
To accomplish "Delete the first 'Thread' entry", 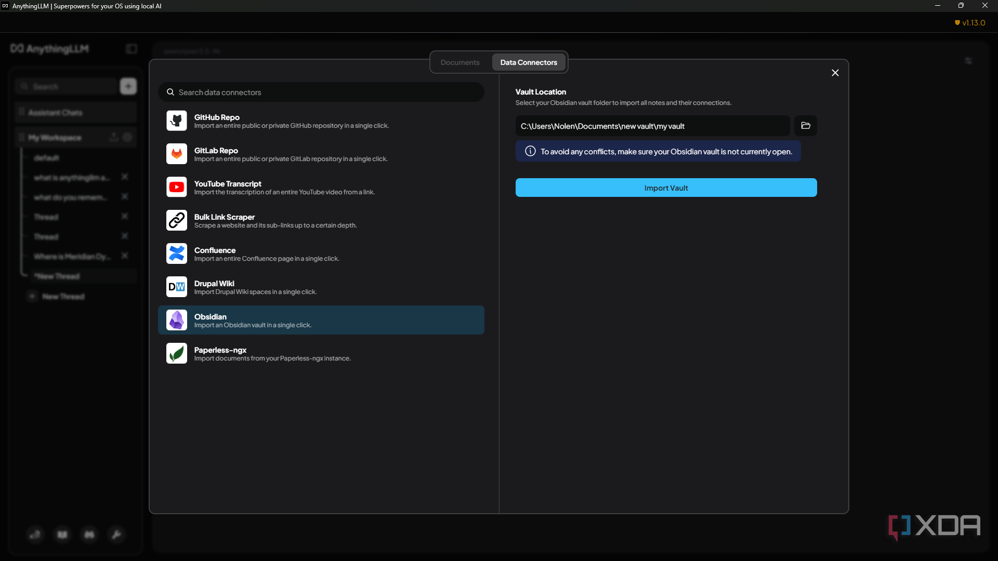I will point(125,216).
